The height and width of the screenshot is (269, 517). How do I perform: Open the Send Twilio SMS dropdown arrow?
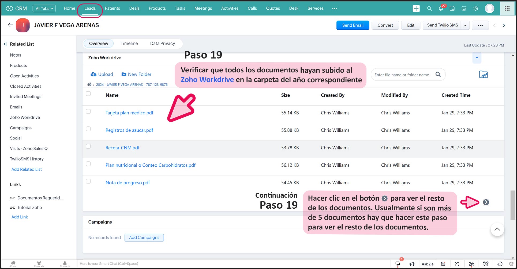tap(465, 25)
